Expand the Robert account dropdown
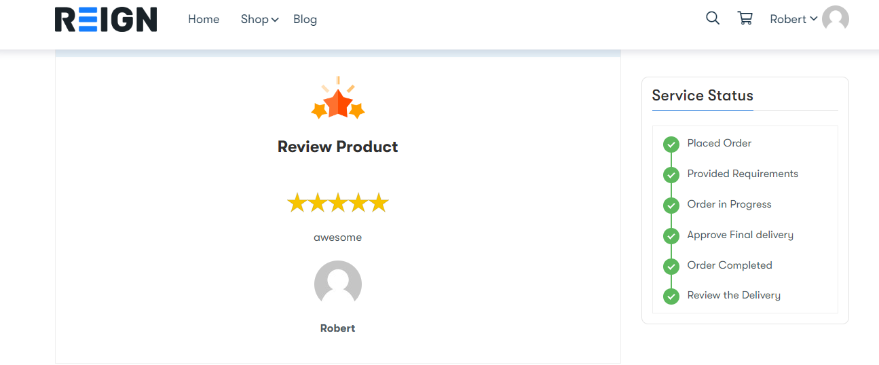879x365 pixels. point(793,19)
